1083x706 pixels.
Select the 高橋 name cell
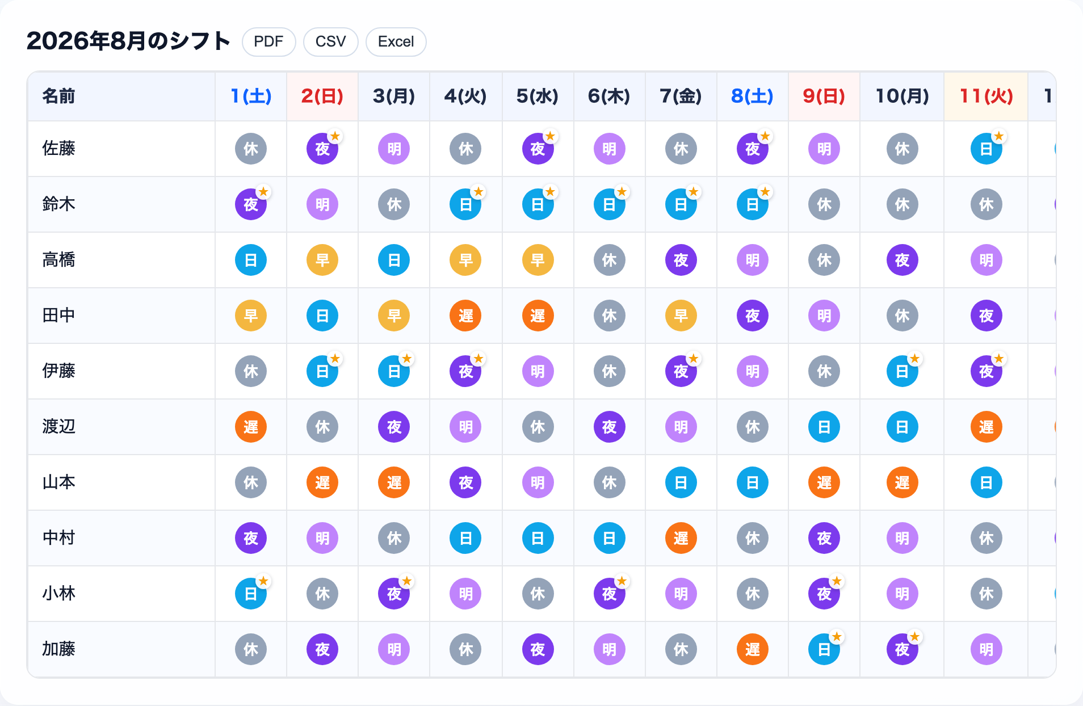(121, 260)
